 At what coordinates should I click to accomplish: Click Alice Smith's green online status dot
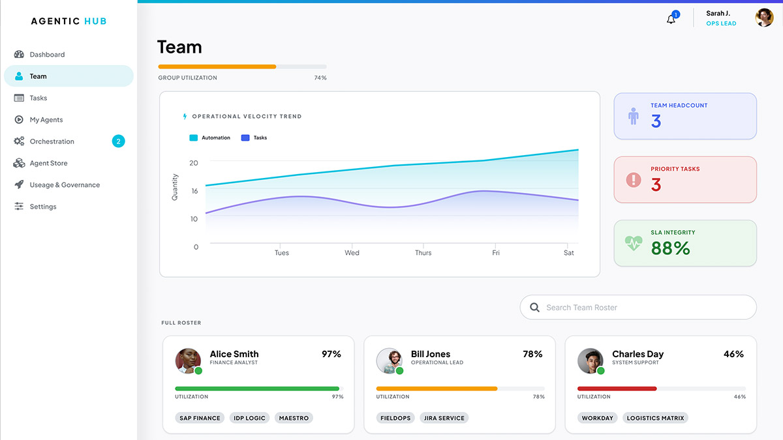(198, 371)
